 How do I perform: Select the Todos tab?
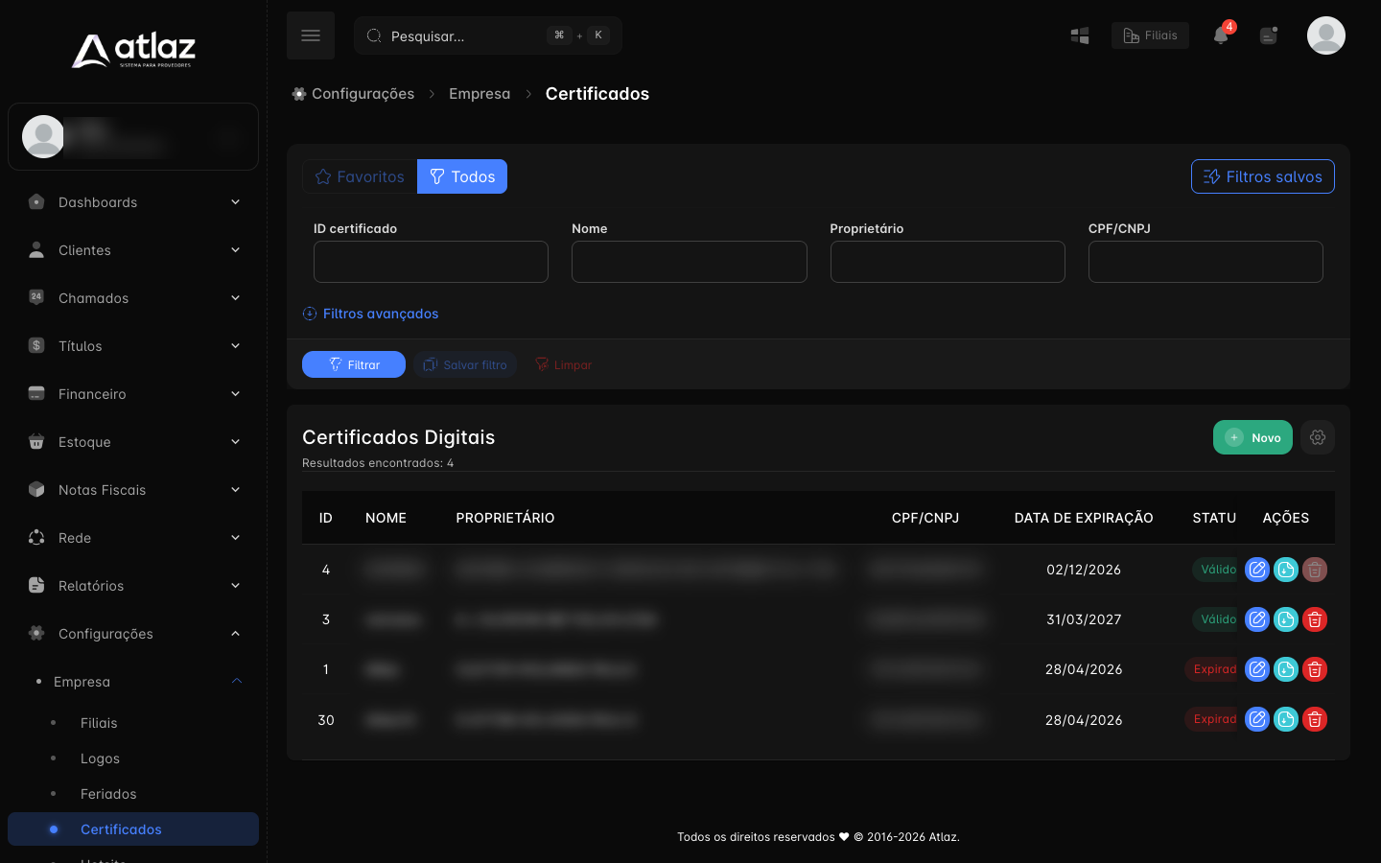462,176
